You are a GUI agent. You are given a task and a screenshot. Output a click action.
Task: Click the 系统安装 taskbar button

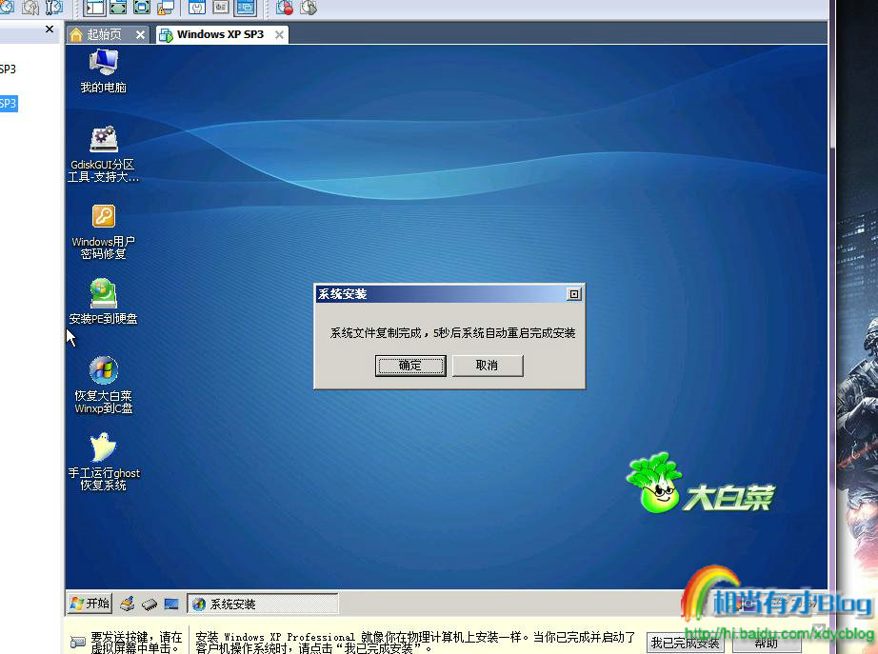(263, 604)
